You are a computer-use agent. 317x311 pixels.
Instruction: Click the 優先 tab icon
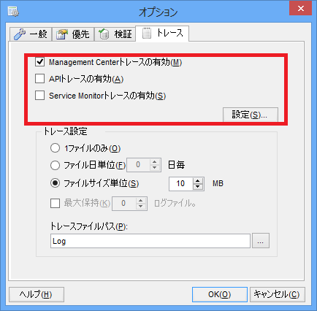point(62,34)
